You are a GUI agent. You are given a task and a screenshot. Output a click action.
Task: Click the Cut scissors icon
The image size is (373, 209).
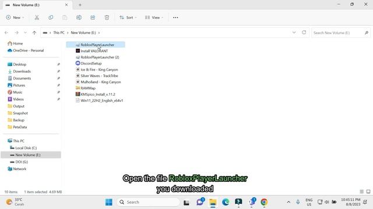(x=37, y=17)
